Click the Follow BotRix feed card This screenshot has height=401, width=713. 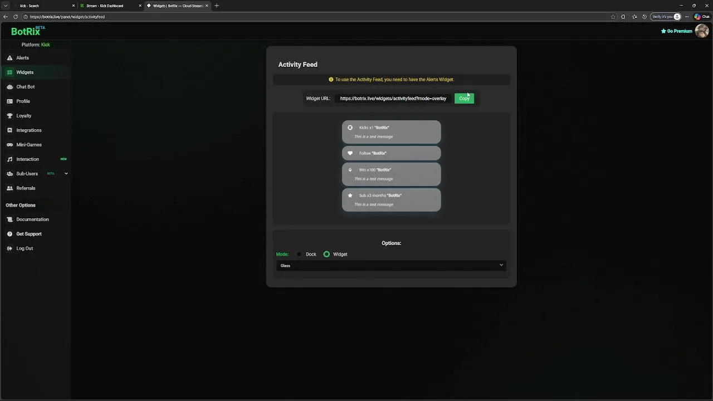391,153
